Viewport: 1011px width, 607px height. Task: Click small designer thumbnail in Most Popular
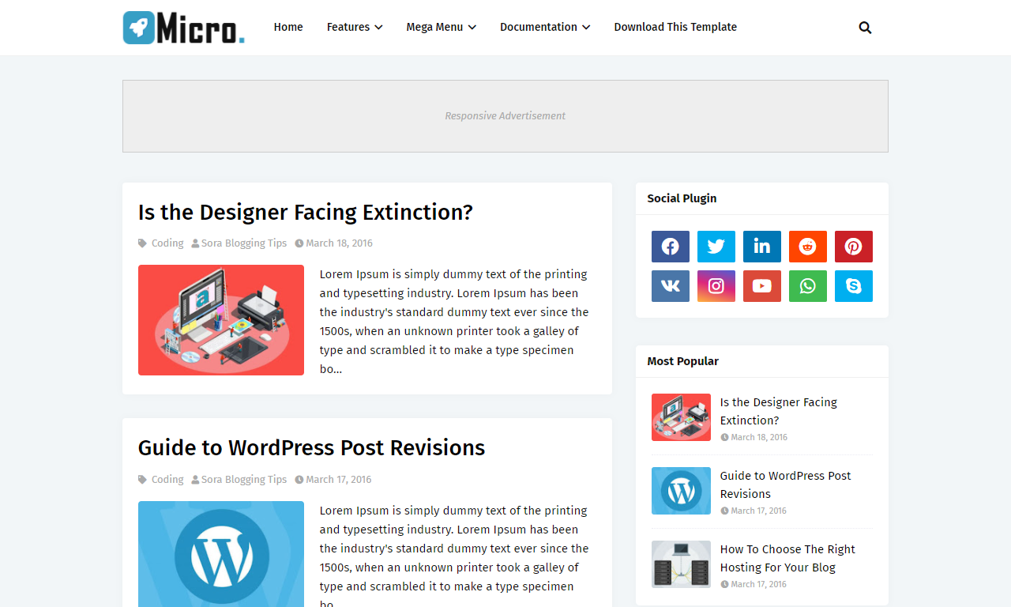tap(681, 417)
